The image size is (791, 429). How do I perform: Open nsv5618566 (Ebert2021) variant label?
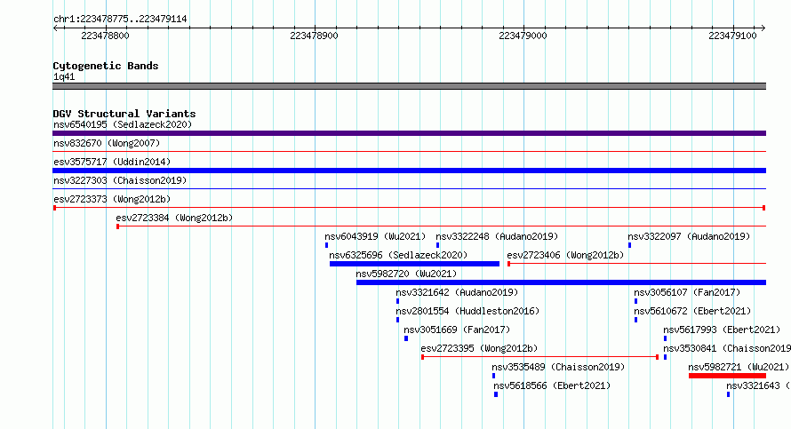tap(552, 385)
